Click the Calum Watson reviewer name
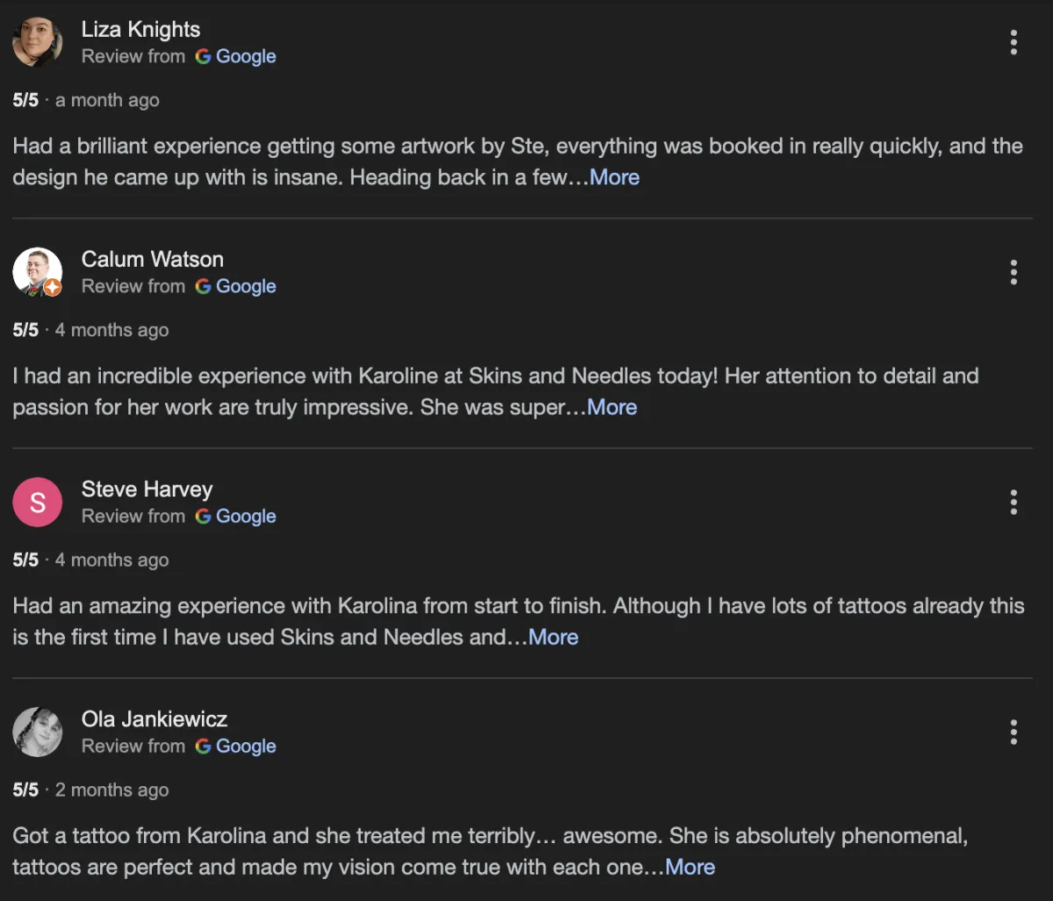1053x901 pixels. click(x=152, y=259)
